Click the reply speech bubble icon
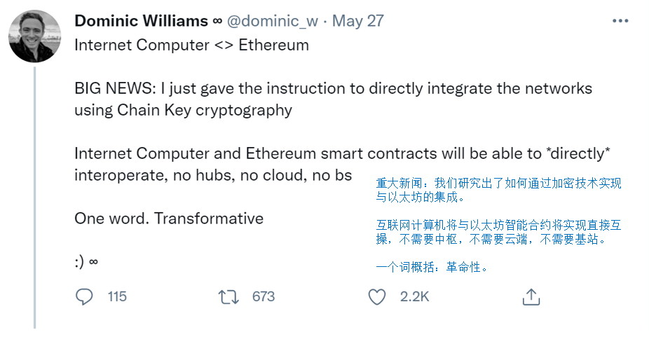Screen dimensions: 649x351 point(84,297)
